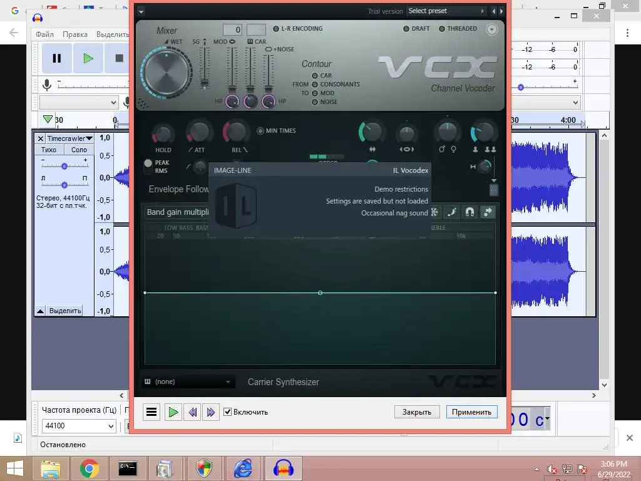641x481 pixels.
Task: Toggle L-R ENCODING option
Action: 297,29
